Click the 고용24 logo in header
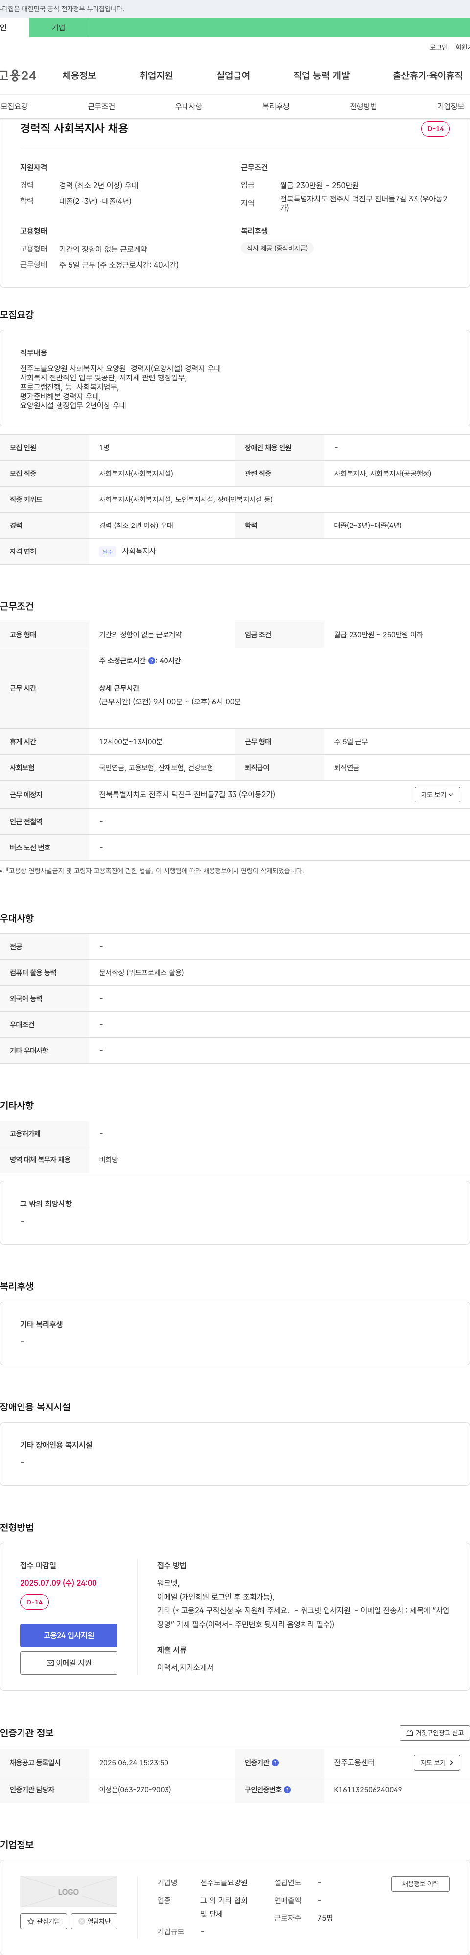 click(18, 75)
